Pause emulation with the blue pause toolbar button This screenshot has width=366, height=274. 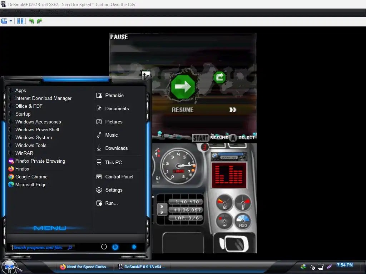point(20,21)
